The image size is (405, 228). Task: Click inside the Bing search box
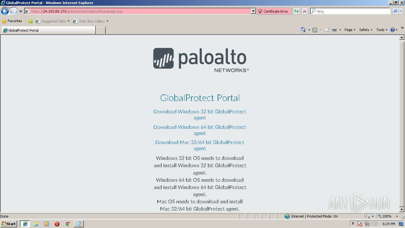point(351,11)
